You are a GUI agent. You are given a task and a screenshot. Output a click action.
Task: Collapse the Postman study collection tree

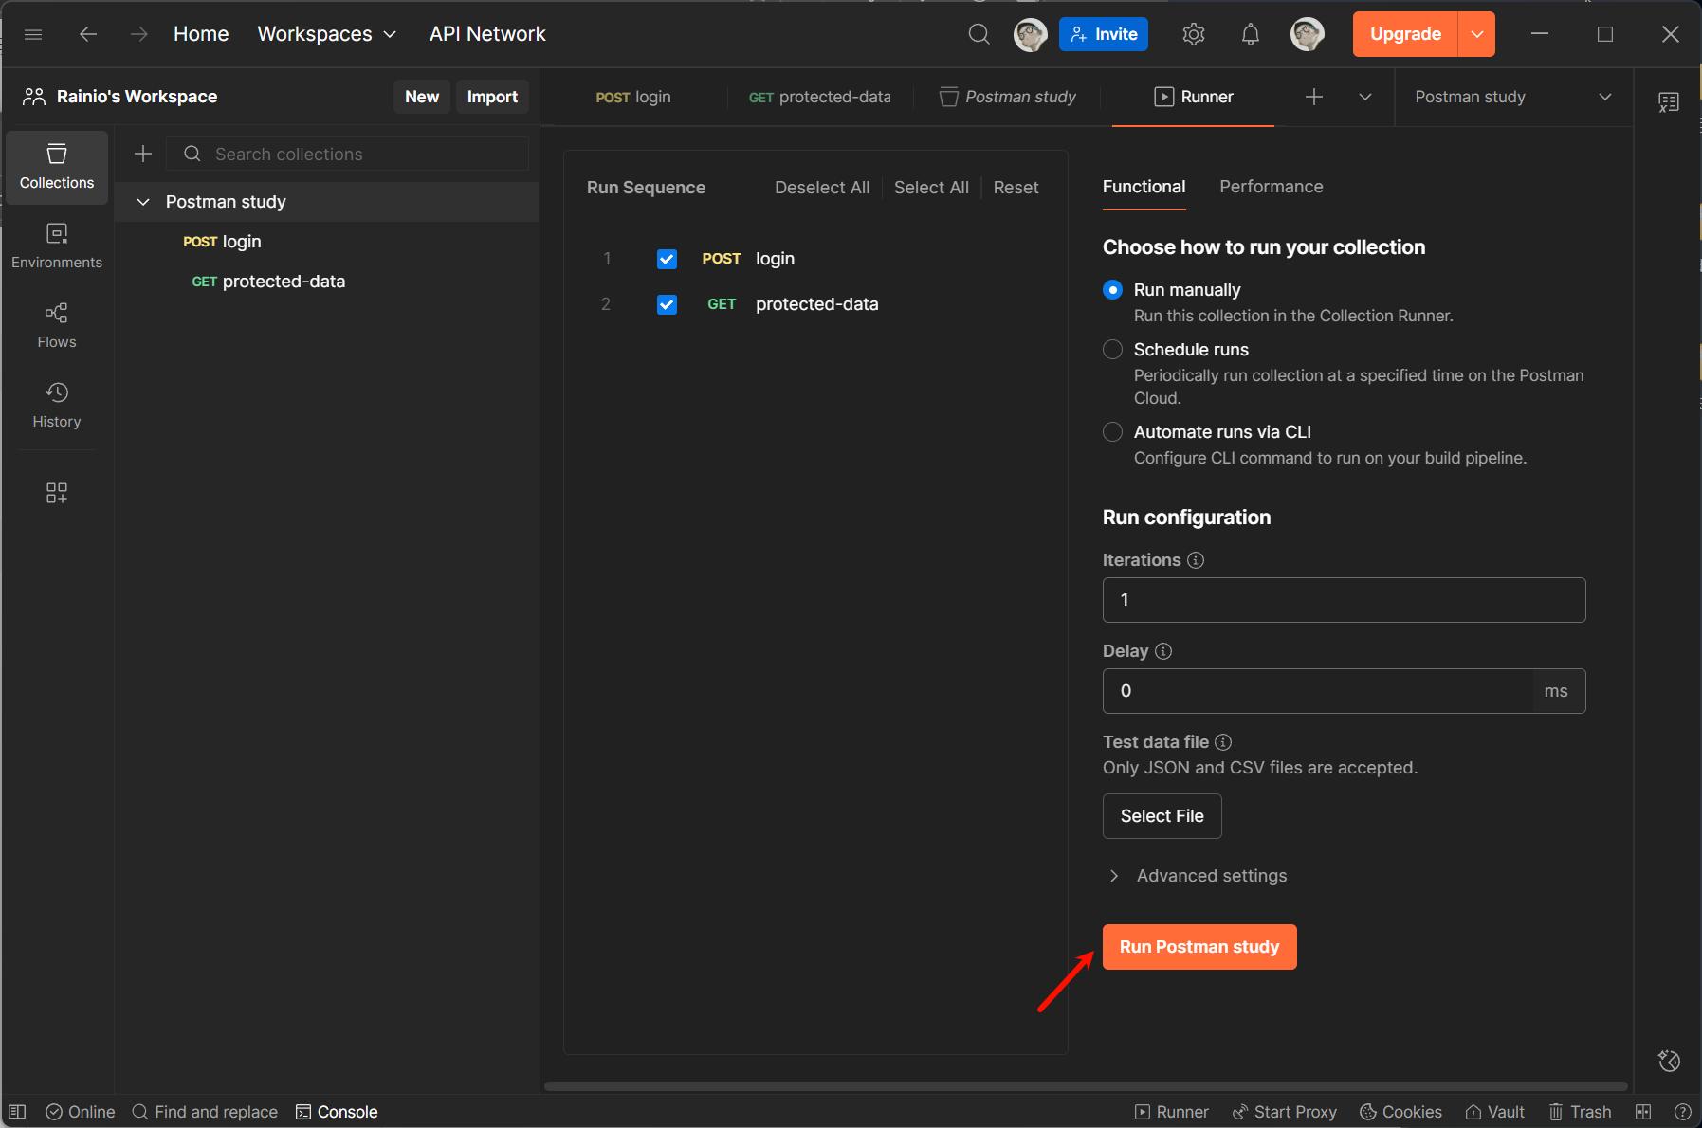pyautogui.click(x=143, y=202)
